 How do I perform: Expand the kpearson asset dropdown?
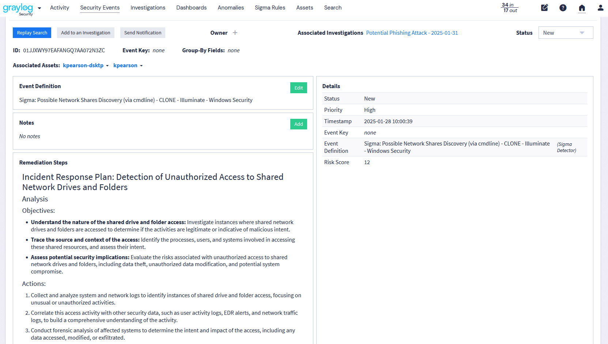(128, 65)
